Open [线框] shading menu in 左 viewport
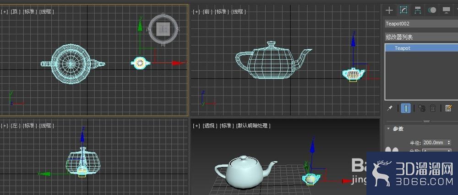 [x=47, y=126]
